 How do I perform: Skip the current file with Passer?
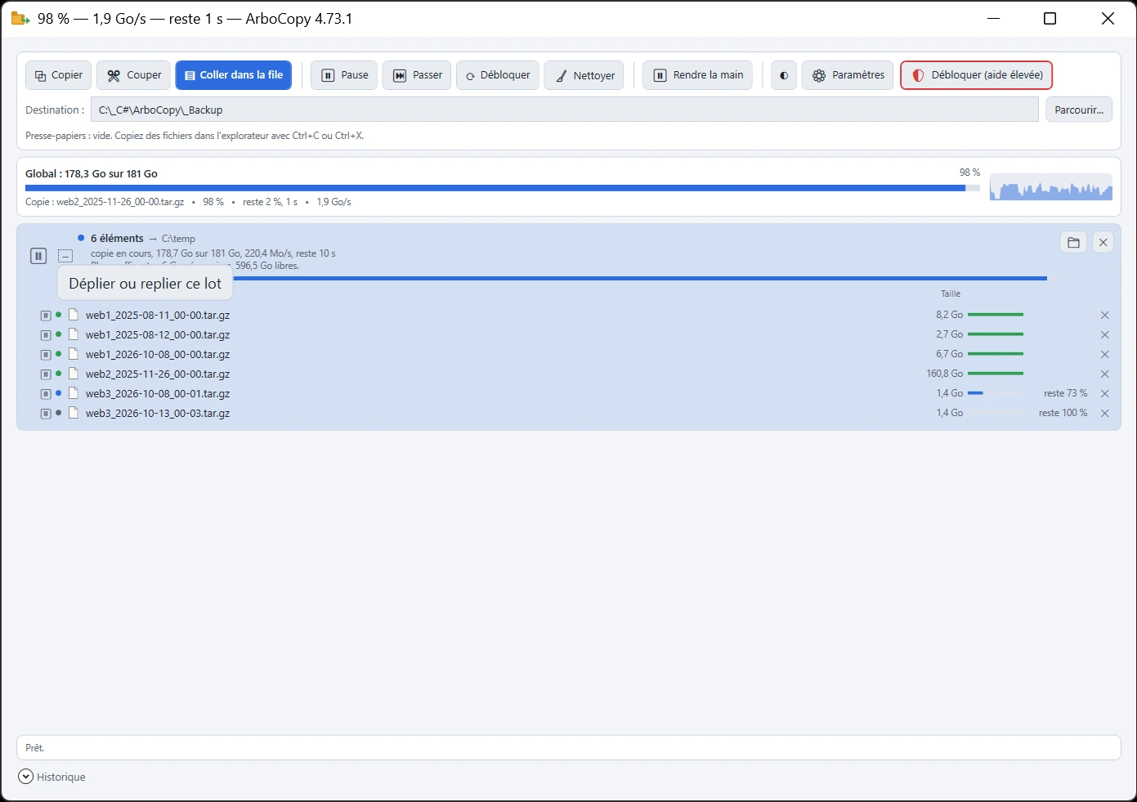tap(417, 75)
